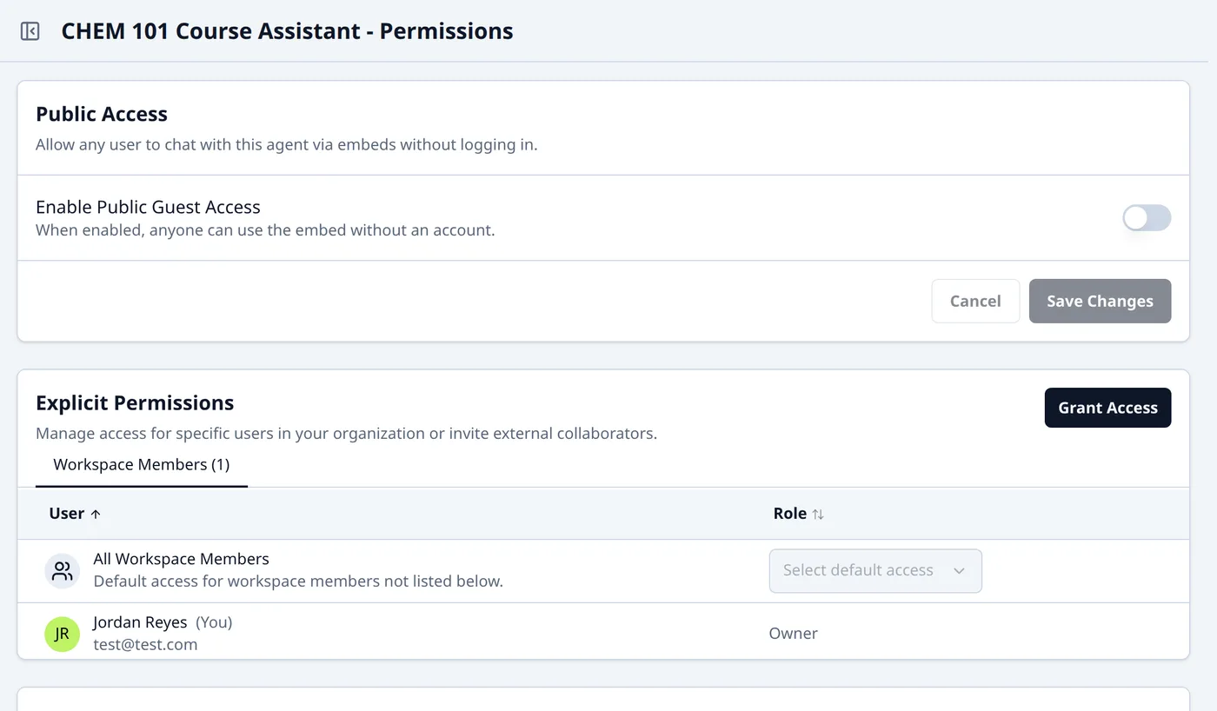Click the Owner role text
This screenshot has width=1217, height=711.
point(793,634)
